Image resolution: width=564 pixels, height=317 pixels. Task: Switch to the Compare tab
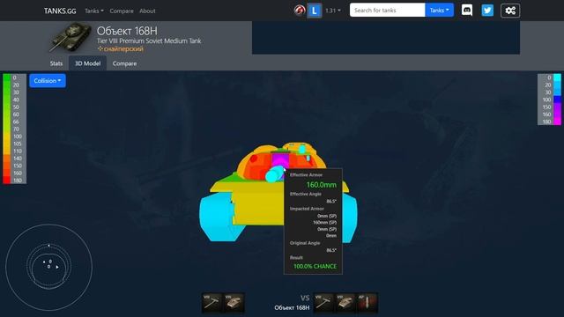click(x=124, y=63)
